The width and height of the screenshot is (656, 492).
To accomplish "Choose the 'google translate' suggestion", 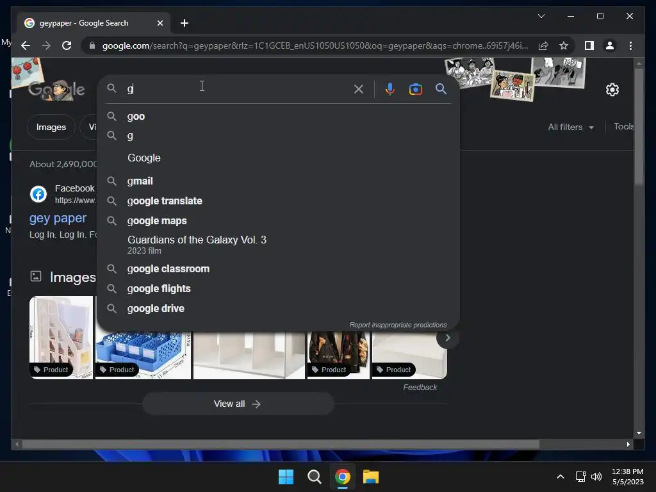I will click(278, 201).
